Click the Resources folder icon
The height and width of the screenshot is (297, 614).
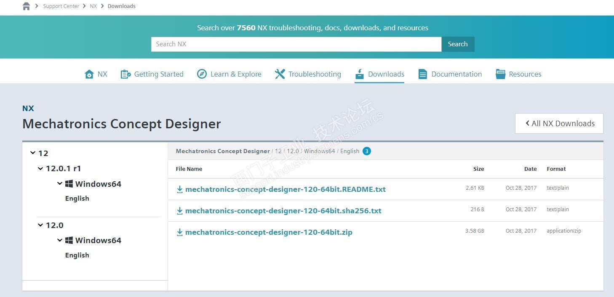[x=500, y=74]
